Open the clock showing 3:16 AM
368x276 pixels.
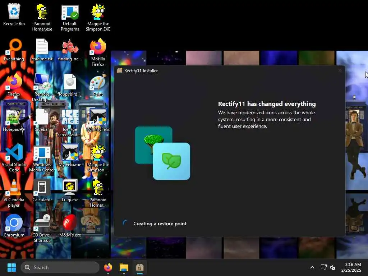pos(351,267)
